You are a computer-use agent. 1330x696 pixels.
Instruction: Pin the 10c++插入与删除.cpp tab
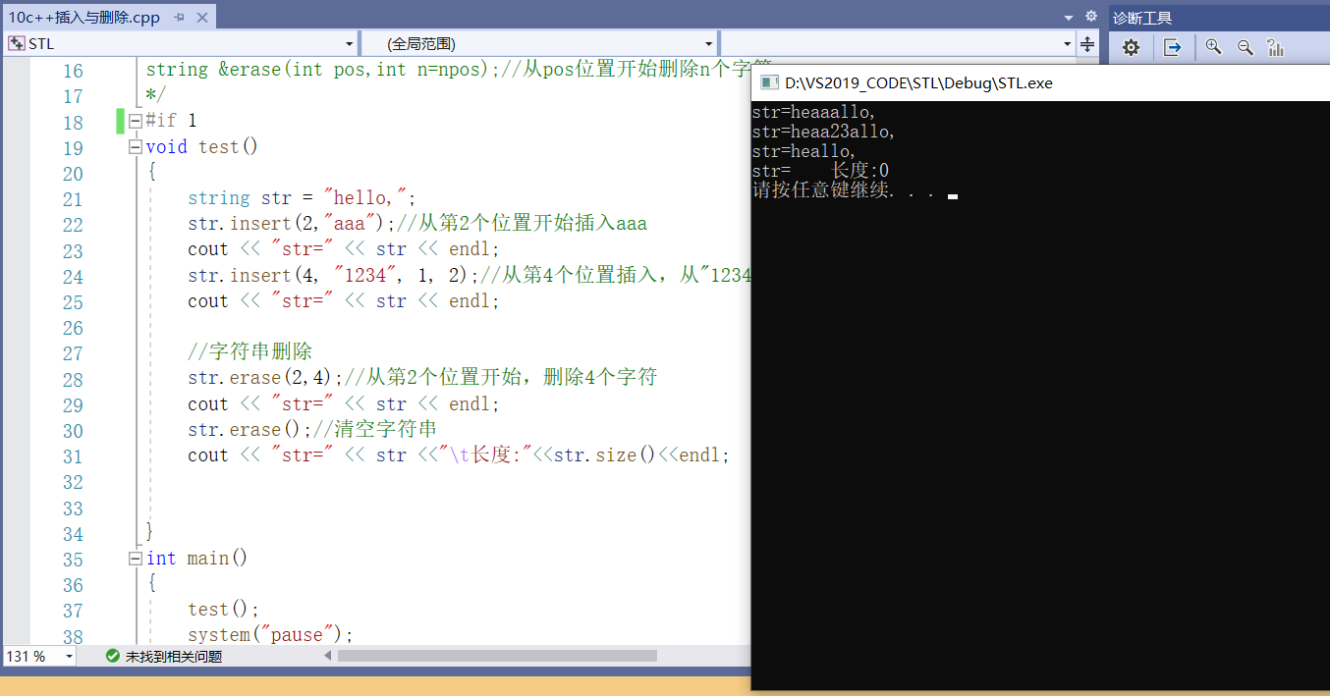coord(179,17)
